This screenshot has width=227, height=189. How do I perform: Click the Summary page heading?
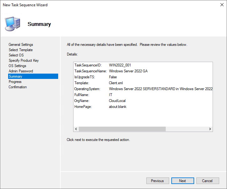pyautogui.click(x=39, y=24)
